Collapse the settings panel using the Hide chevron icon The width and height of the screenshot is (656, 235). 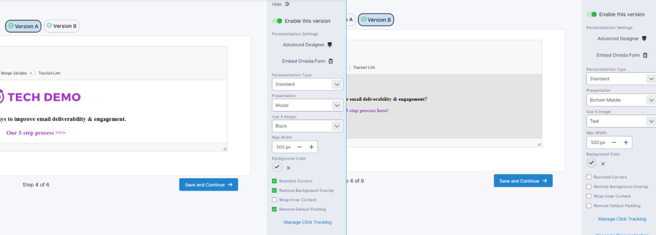point(287,4)
